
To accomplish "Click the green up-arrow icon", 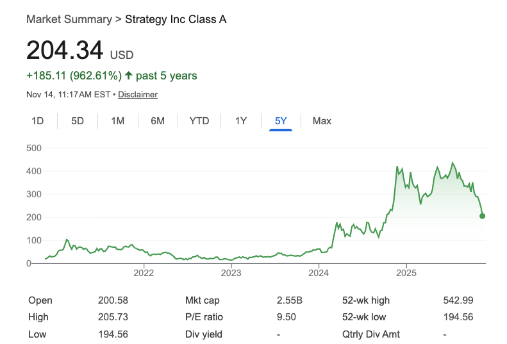I will tap(129, 76).
